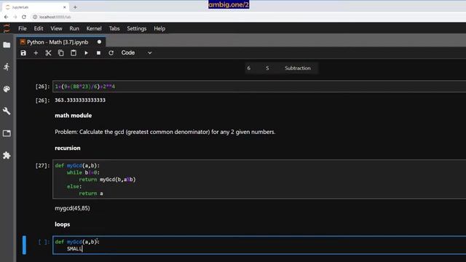The image size is (466, 262).
Task: Select the JupyterLab browser tab
Action: coord(36,7)
